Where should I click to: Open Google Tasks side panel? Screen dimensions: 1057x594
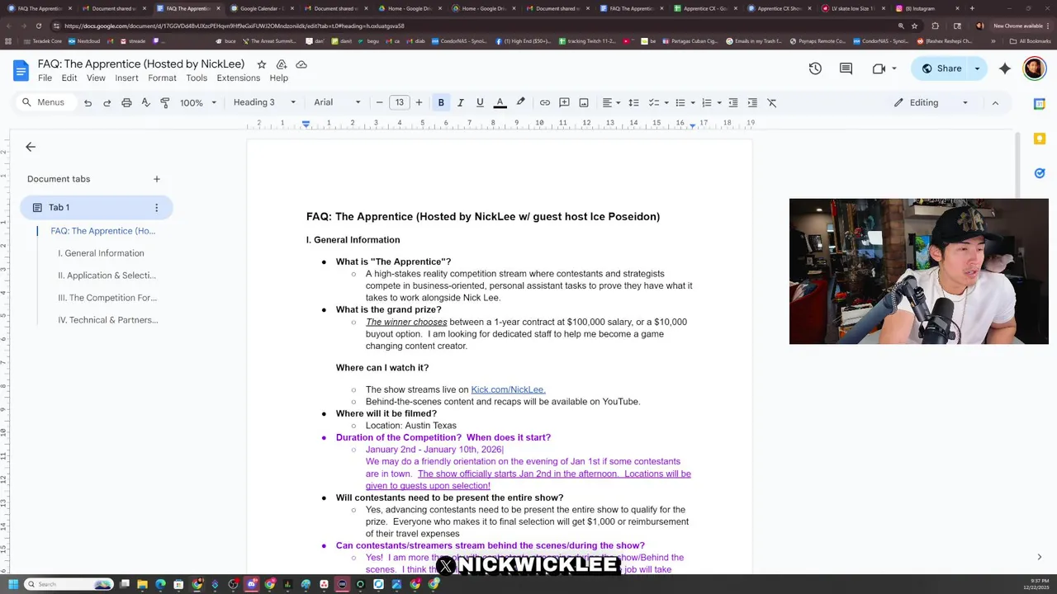click(x=1040, y=173)
